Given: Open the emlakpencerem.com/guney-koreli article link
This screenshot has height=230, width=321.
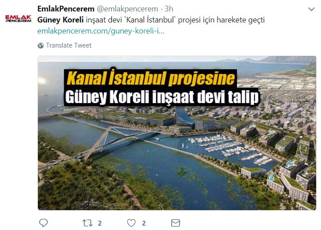Looking at the screenshot, I should (101, 31).
